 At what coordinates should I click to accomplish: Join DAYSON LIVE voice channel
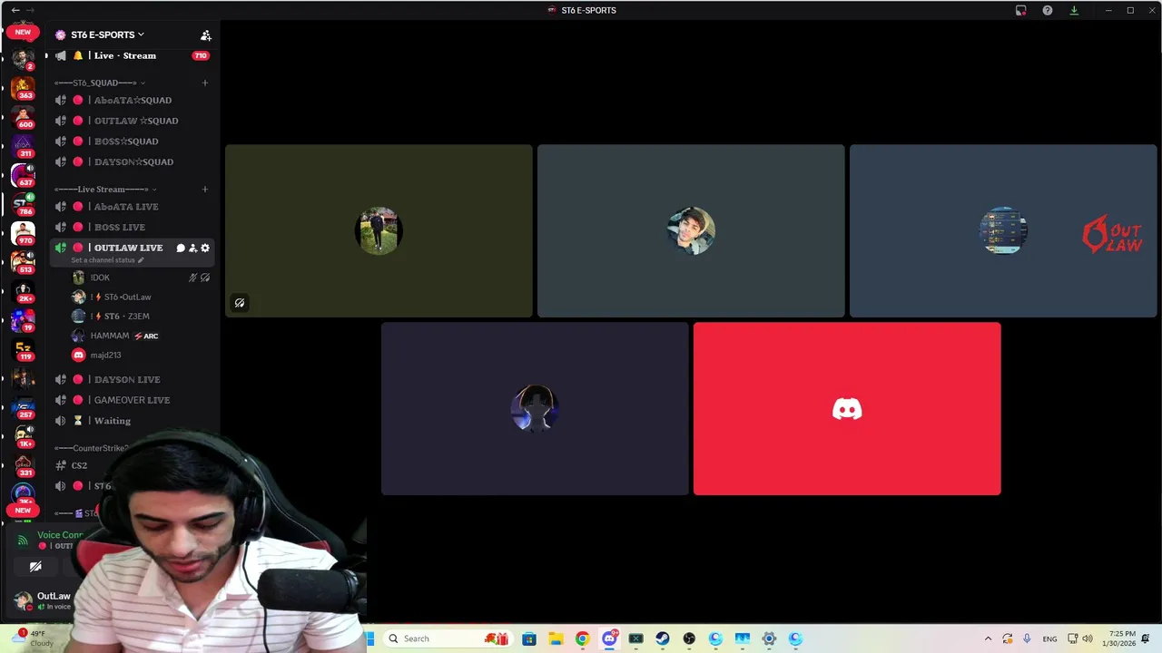133,379
